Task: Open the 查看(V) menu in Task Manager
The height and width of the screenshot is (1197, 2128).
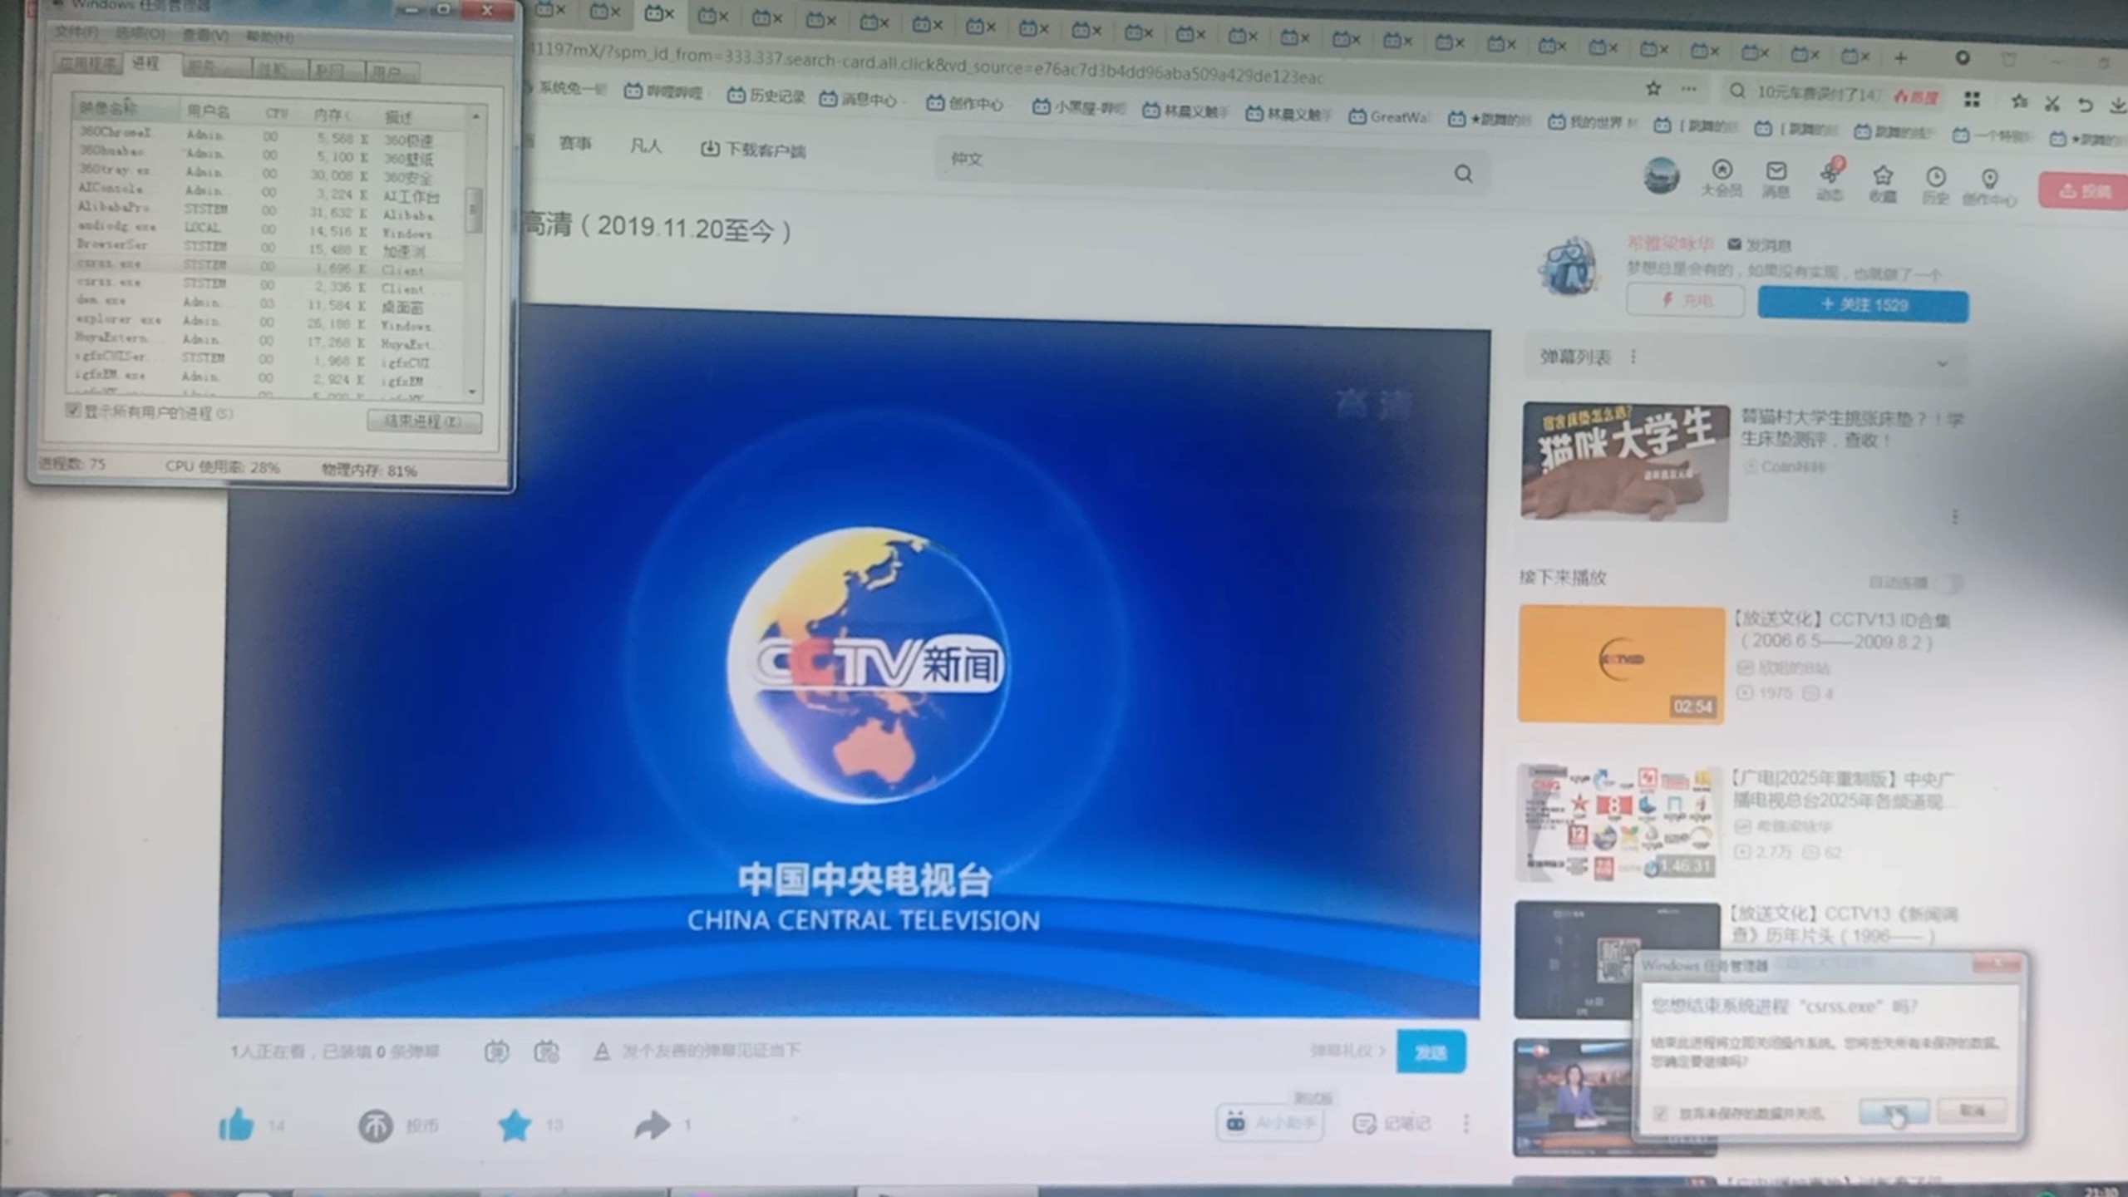Action: (x=204, y=35)
